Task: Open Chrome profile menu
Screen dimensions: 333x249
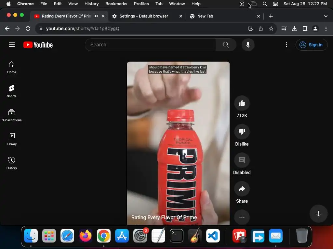Action: point(315,29)
